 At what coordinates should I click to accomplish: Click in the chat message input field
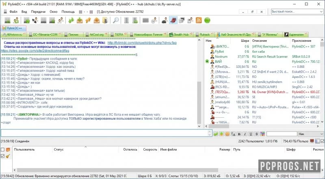pos(104,133)
